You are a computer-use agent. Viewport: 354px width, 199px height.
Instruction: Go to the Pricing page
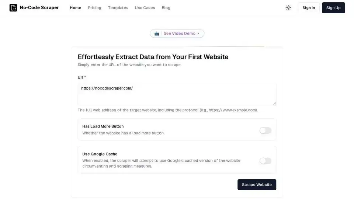click(x=94, y=8)
